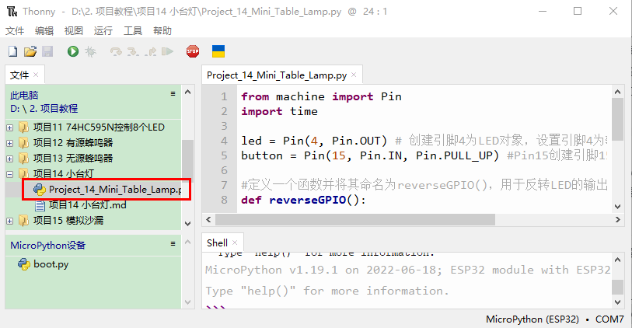Click the New file icon
This screenshot has width=632, height=328.
coord(12,51)
